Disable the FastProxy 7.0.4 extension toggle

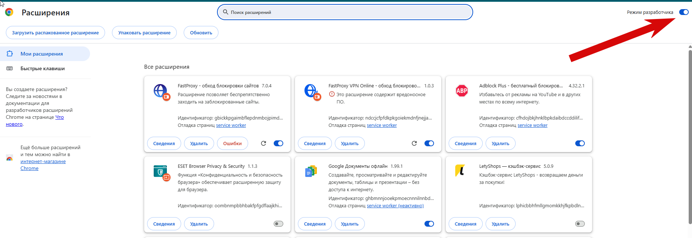pyautogui.click(x=278, y=143)
